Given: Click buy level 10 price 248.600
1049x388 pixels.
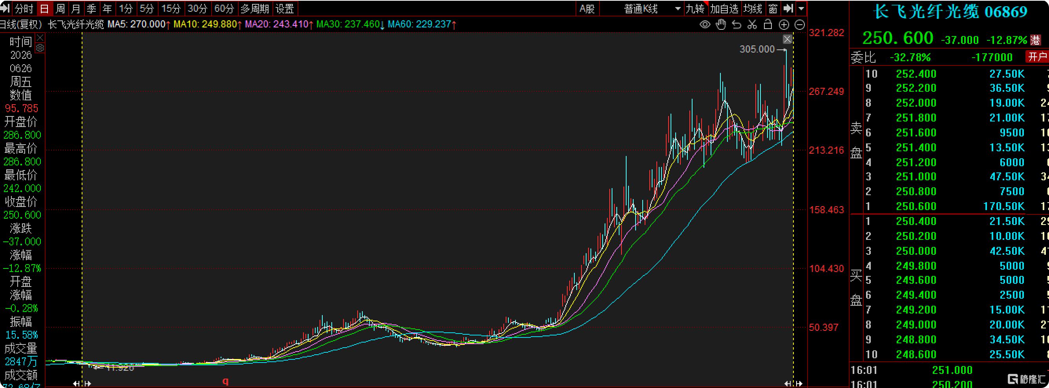Looking at the screenshot, I should [916, 354].
